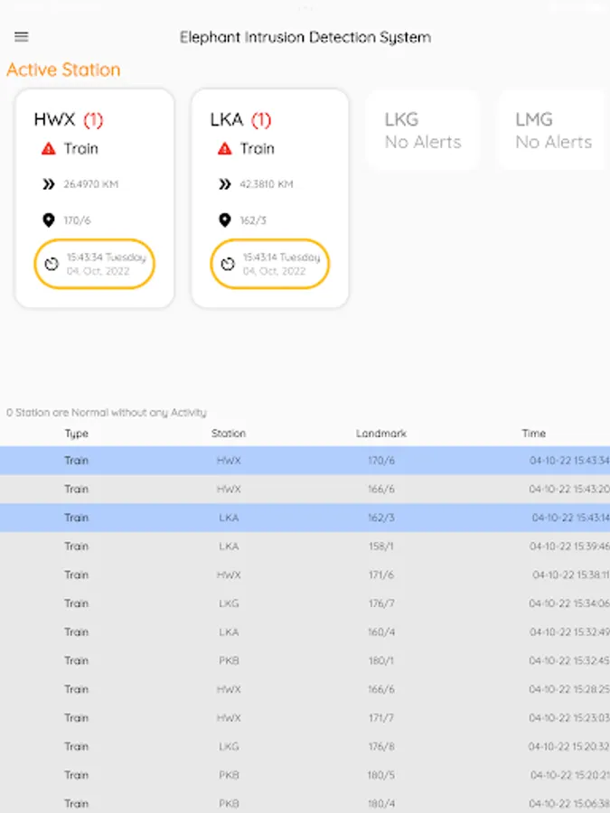The width and height of the screenshot is (610, 813).
Task: Tap the distance arrows icon on LKA card
Action: click(x=225, y=184)
